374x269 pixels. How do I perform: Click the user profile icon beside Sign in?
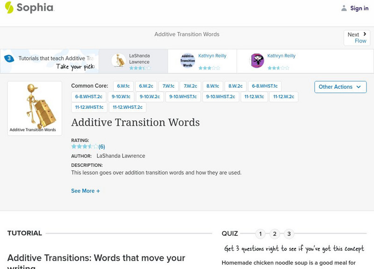344,8
